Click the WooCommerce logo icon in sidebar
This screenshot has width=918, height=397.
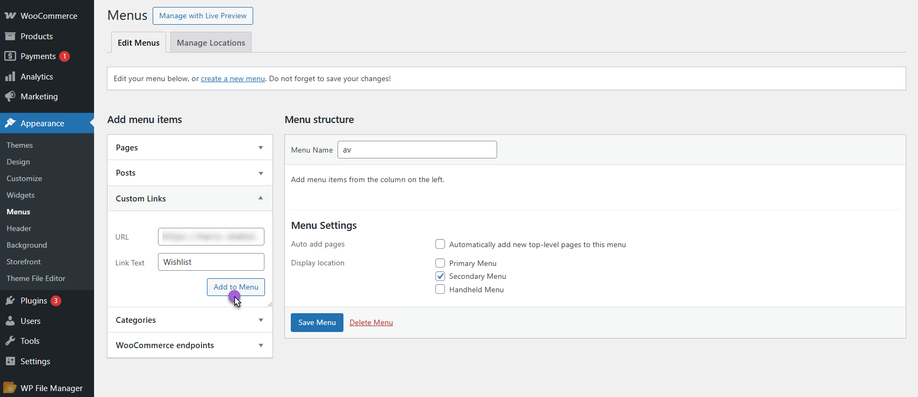coord(10,16)
